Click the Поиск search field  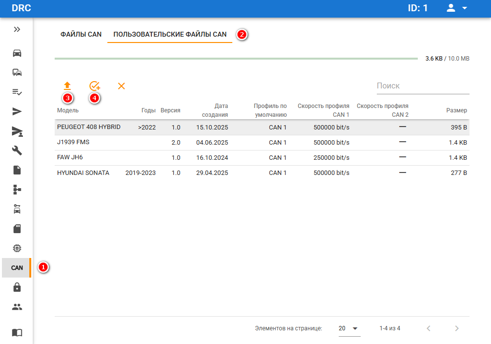click(422, 86)
